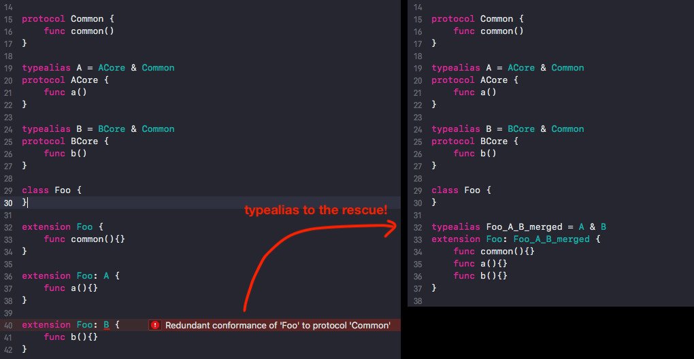The width and height of the screenshot is (694, 359).
Task: Click "typealias Foo_A_B_merged = A & B" in right editor
Action: (518, 227)
